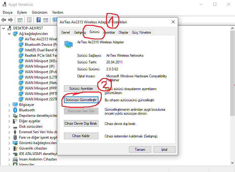The height and width of the screenshot is (172, 235).
Task: Collapse the Ağ bağdaştırıcıları node
Action: click(x=9, y=34)
